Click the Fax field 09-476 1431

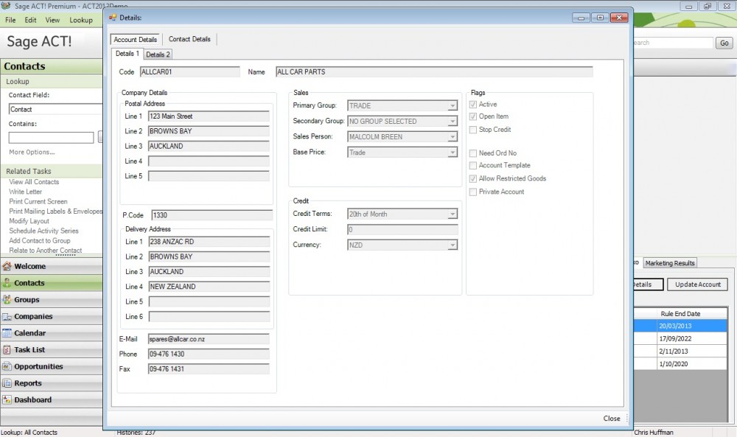pyautogui.click(x=209, y=369)
